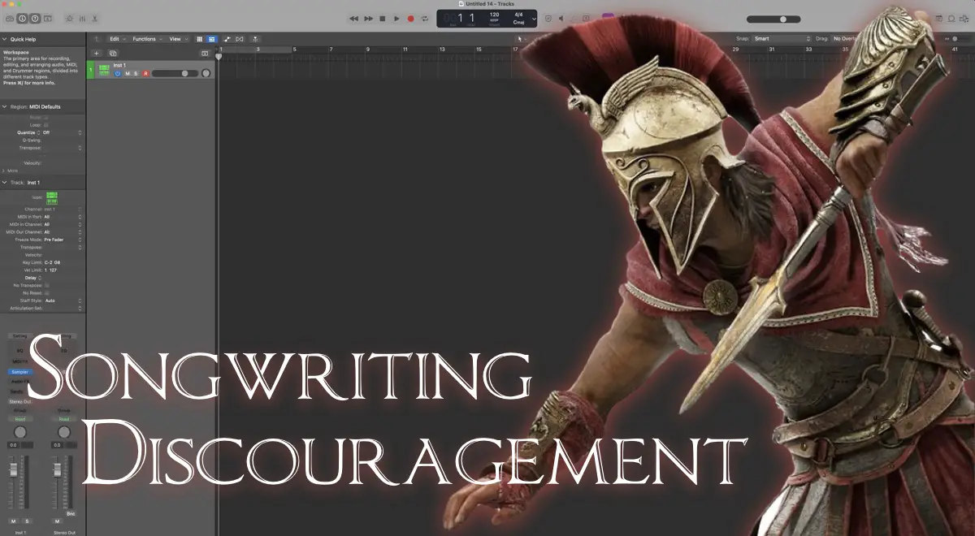Image resolution: width=975 pixels, height=536 pixels.
Task: Click the Fast Forward transport button
Action: tap(369, 18)
